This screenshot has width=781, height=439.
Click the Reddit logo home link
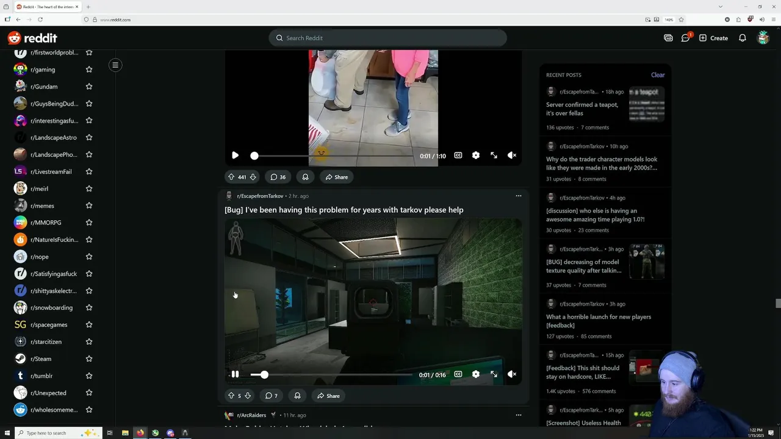tap(32, 38)
